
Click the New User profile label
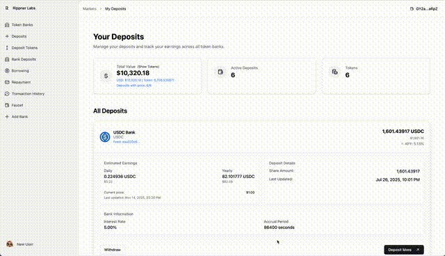click(x=25, y=244)
